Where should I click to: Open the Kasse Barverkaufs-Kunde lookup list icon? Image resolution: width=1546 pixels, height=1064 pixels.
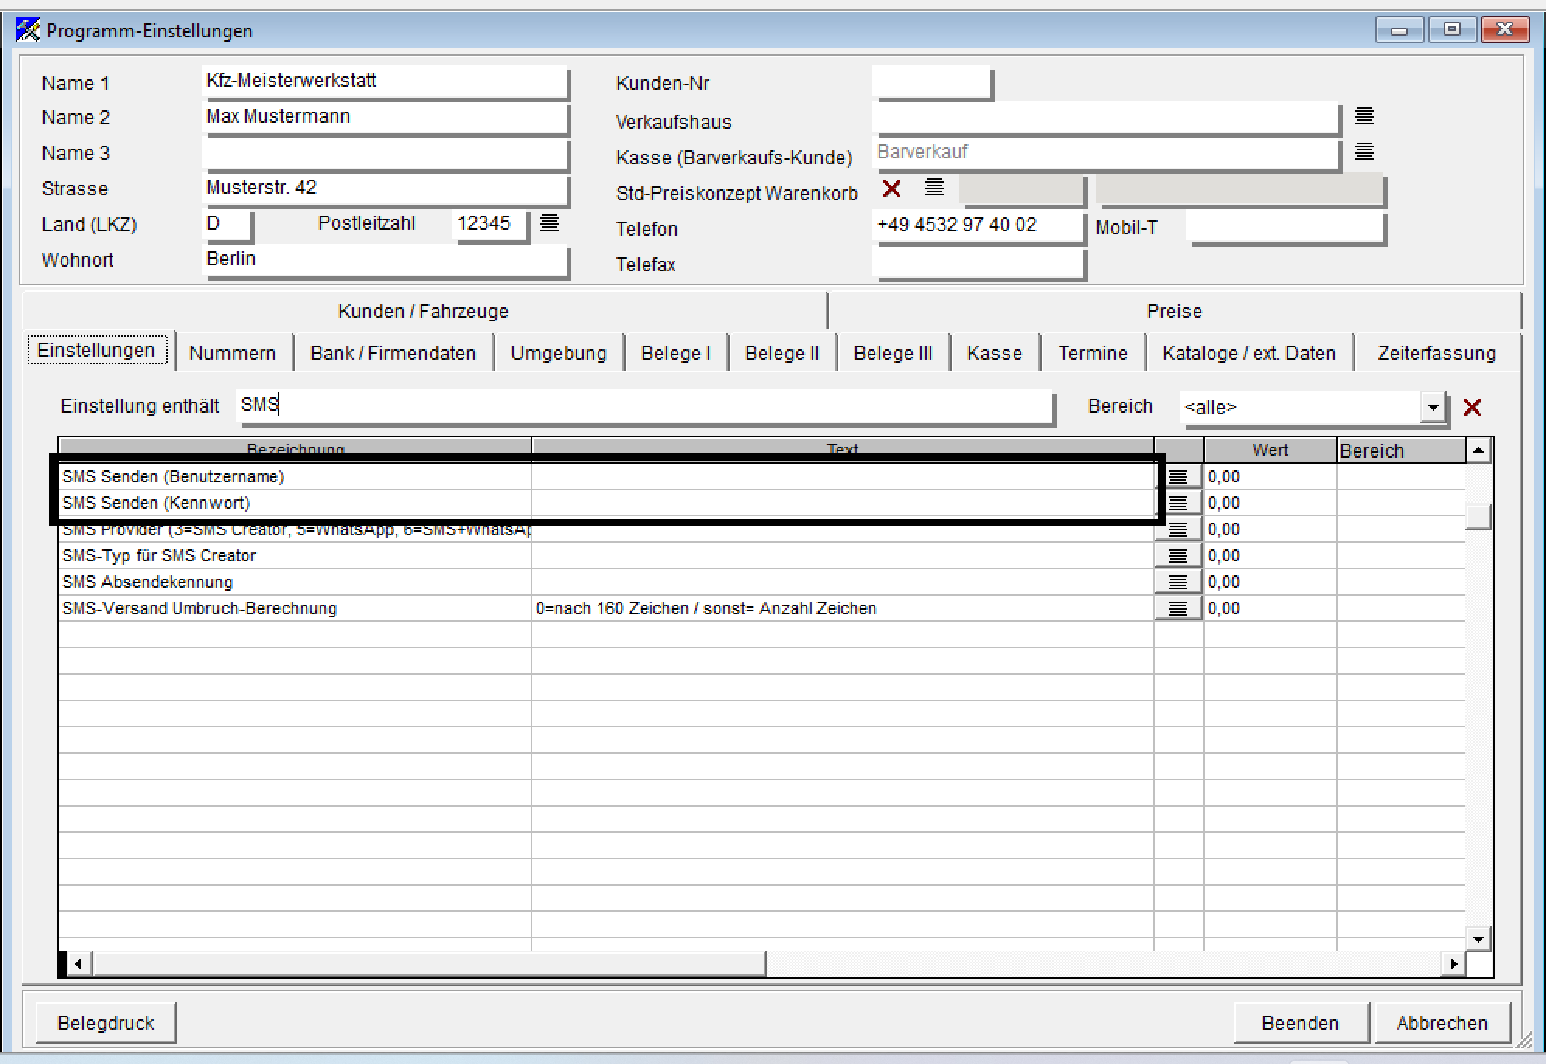pos(1364,152)
